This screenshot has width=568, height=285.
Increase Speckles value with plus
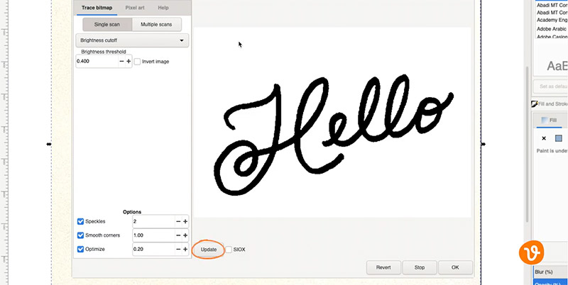click(x=185, y=221)
